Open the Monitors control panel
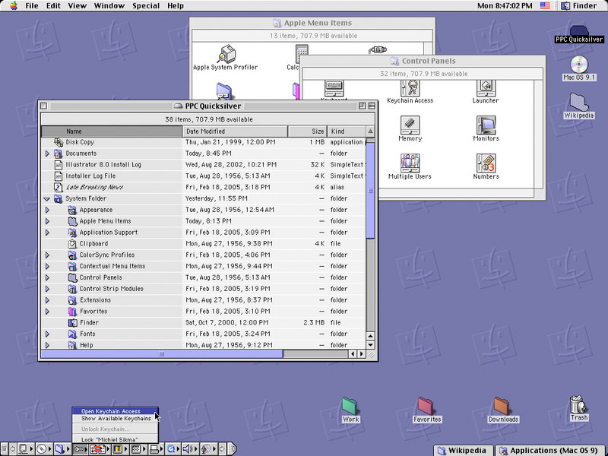The height and width of the screenshot is (456, 608). pyautogui.click(x=486, y=125)
